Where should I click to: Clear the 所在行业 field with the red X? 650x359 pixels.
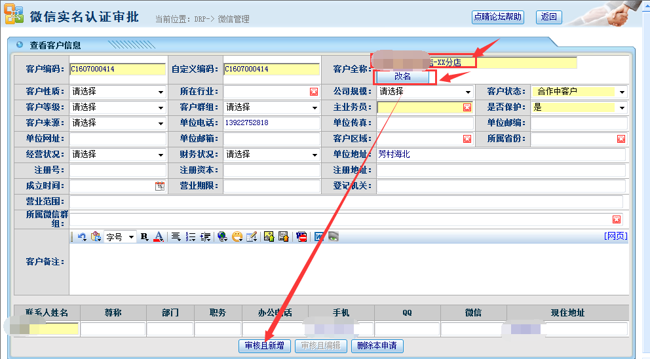tap(314, 92)
